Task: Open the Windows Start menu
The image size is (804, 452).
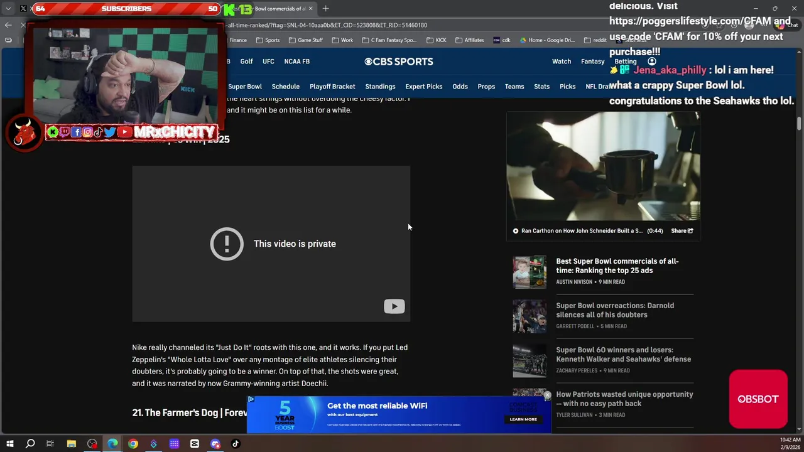Action: point(10,444)
